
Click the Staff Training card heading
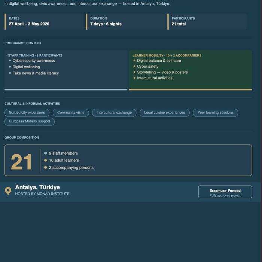coord(35,55)
